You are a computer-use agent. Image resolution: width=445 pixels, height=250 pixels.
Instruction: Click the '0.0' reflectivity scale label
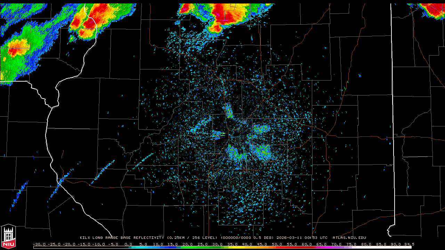(128, 244)
